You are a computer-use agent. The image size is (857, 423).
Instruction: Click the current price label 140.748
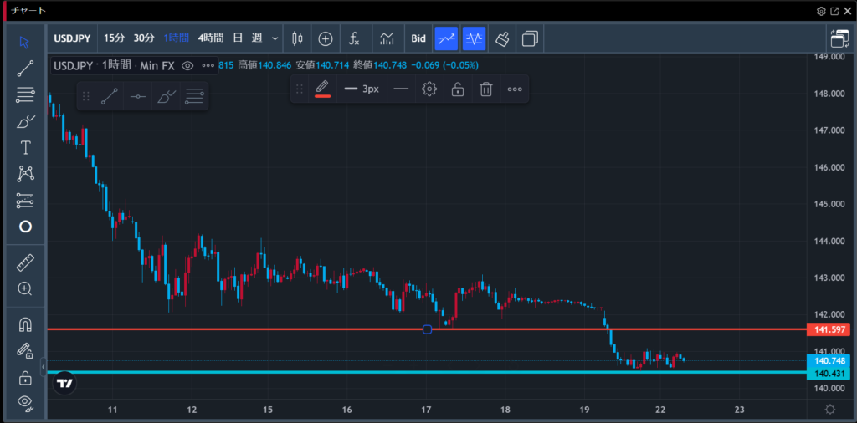tap(829, 361)
